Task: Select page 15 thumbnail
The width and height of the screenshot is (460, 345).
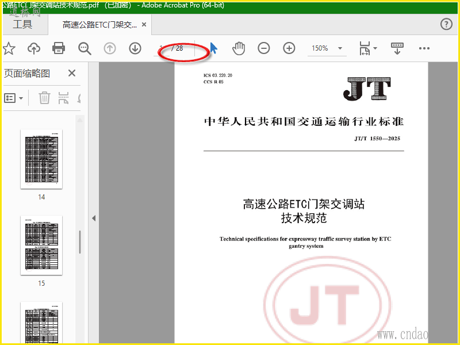Action: tap(41, 246)
